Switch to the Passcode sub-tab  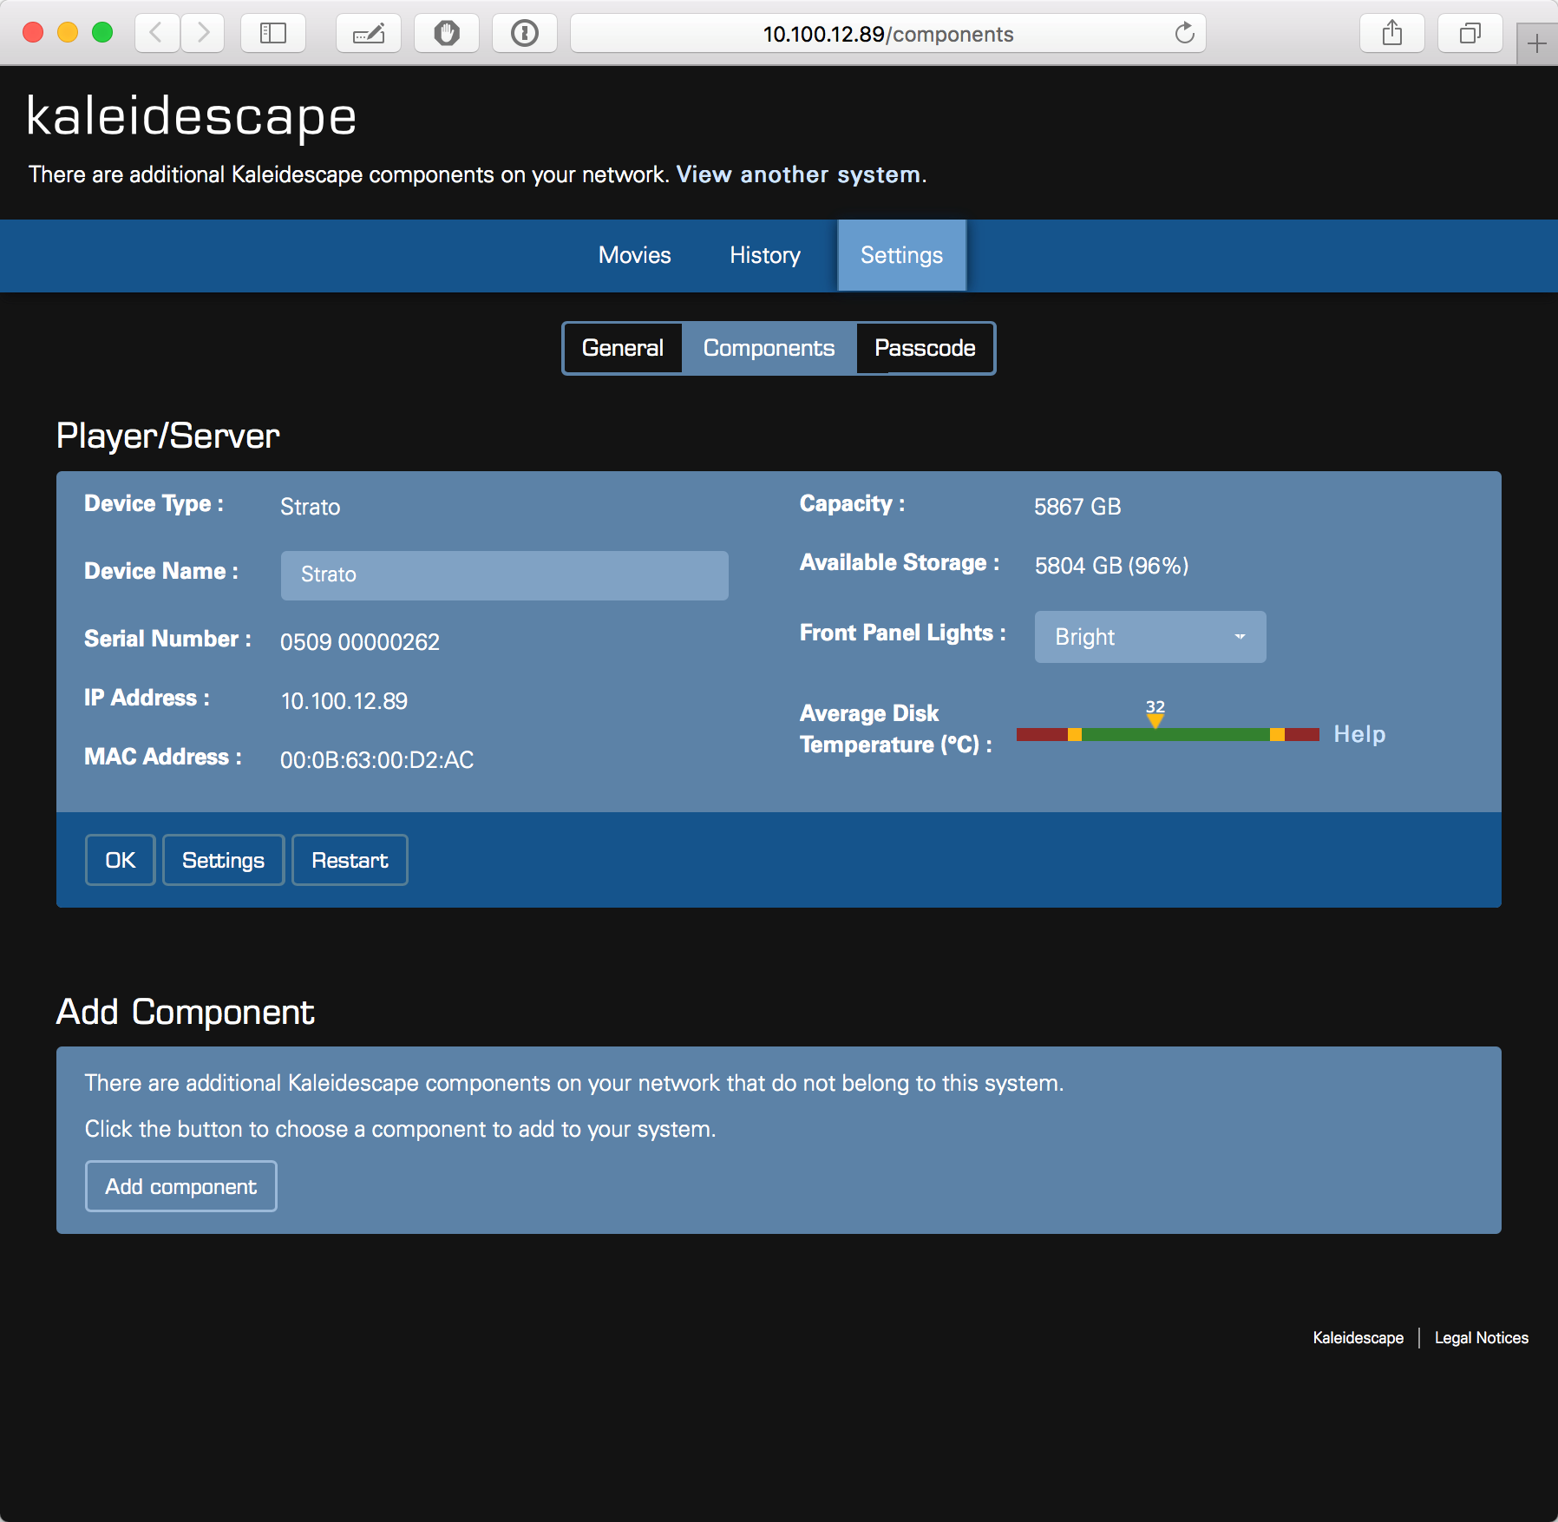pos(925,348)
